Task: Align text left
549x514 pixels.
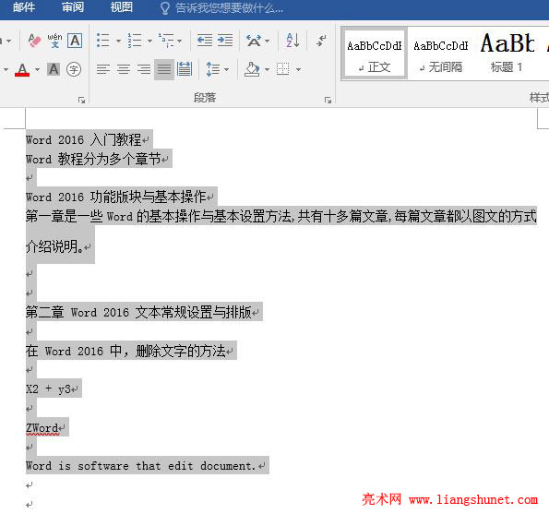Action: coord(103,69)
